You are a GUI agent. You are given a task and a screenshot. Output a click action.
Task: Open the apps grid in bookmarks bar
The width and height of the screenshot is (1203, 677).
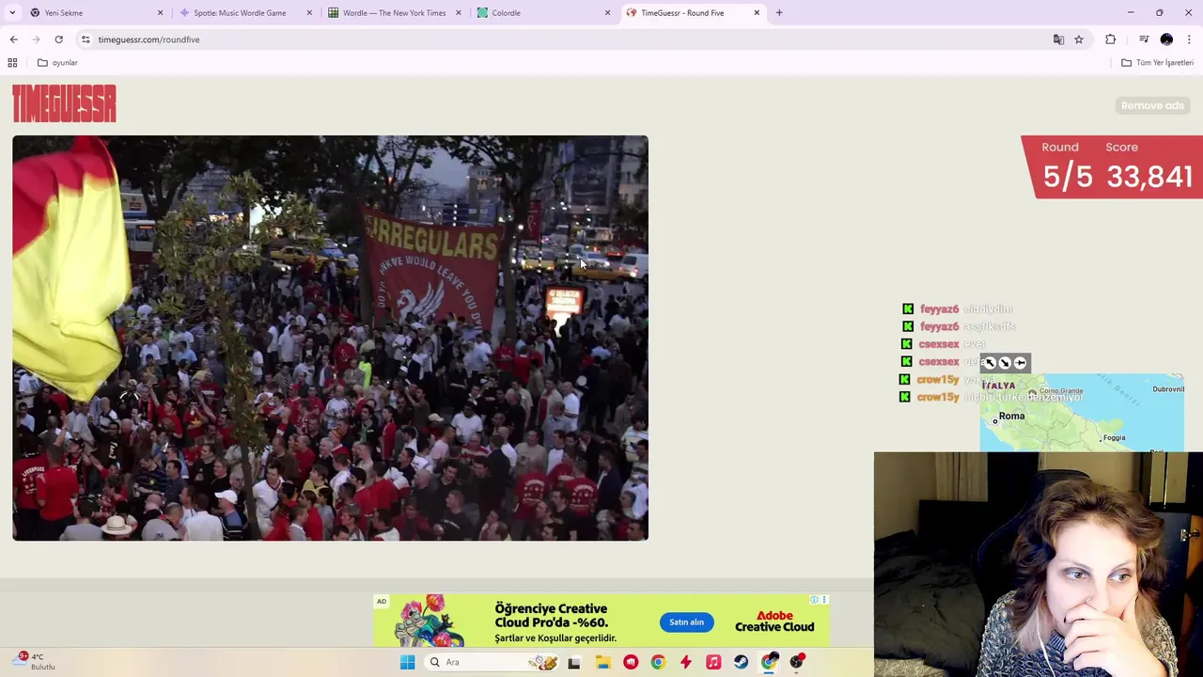tap(12, 63)
